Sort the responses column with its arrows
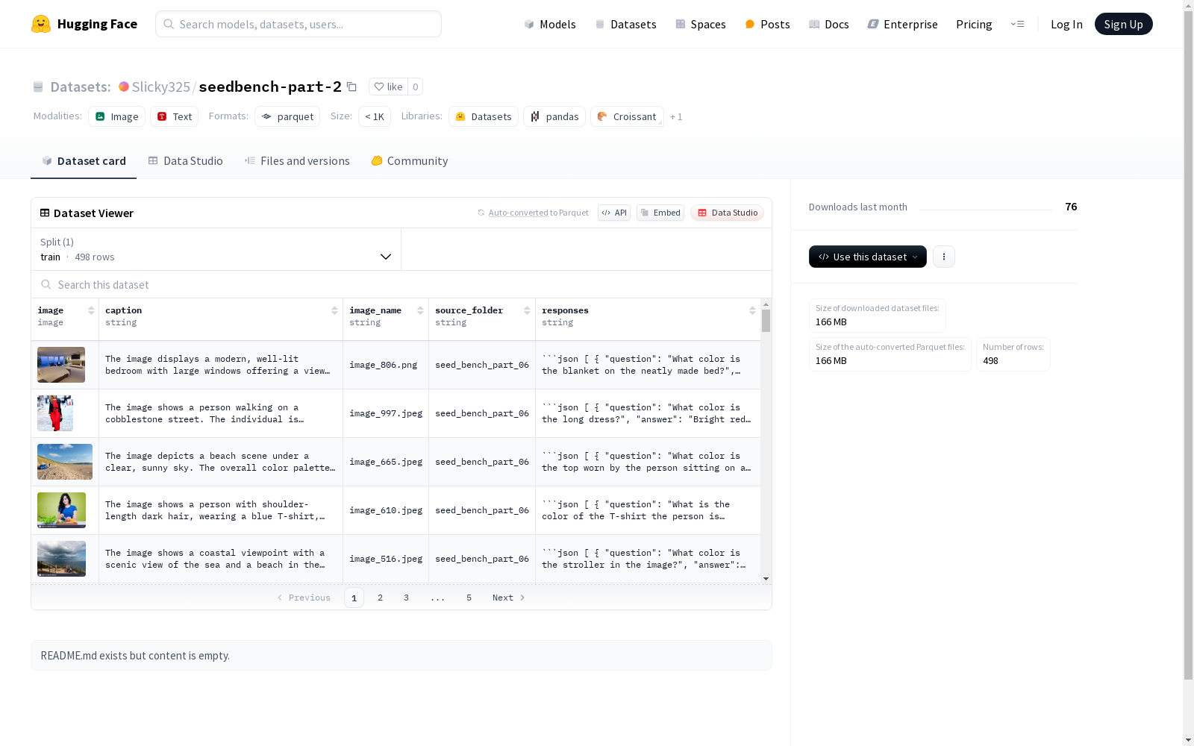This screenshot has height=746, width=1194. [752, 310]
